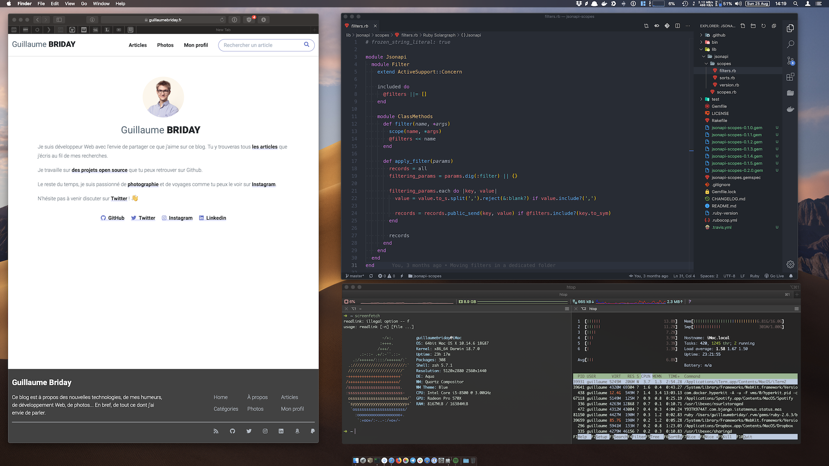Image resolution: width=829 pixels, height=466 pixels.
Task: Open the Articles menu item on website
Action: click(137, 45)
